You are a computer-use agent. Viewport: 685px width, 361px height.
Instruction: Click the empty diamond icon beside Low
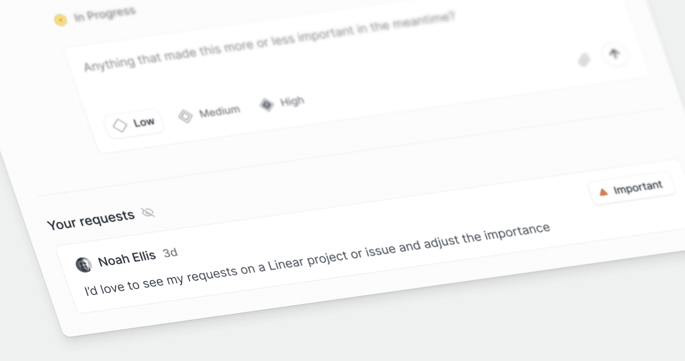point(120,125)
